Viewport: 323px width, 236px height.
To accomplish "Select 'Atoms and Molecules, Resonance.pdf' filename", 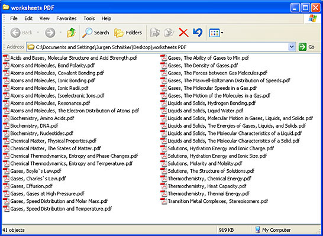I will (50, 103).
